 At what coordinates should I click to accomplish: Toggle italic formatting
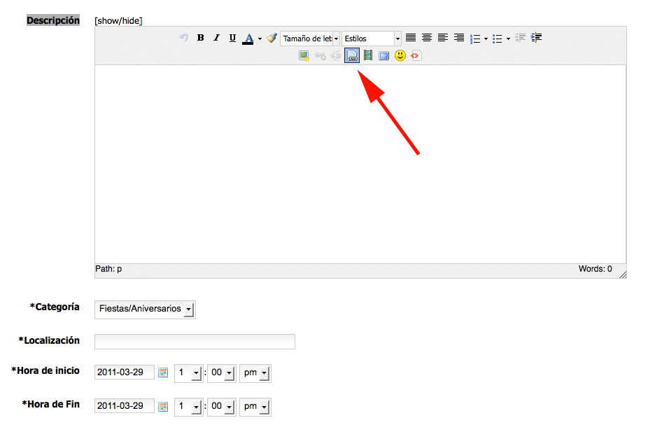click(x=216, y=38)
